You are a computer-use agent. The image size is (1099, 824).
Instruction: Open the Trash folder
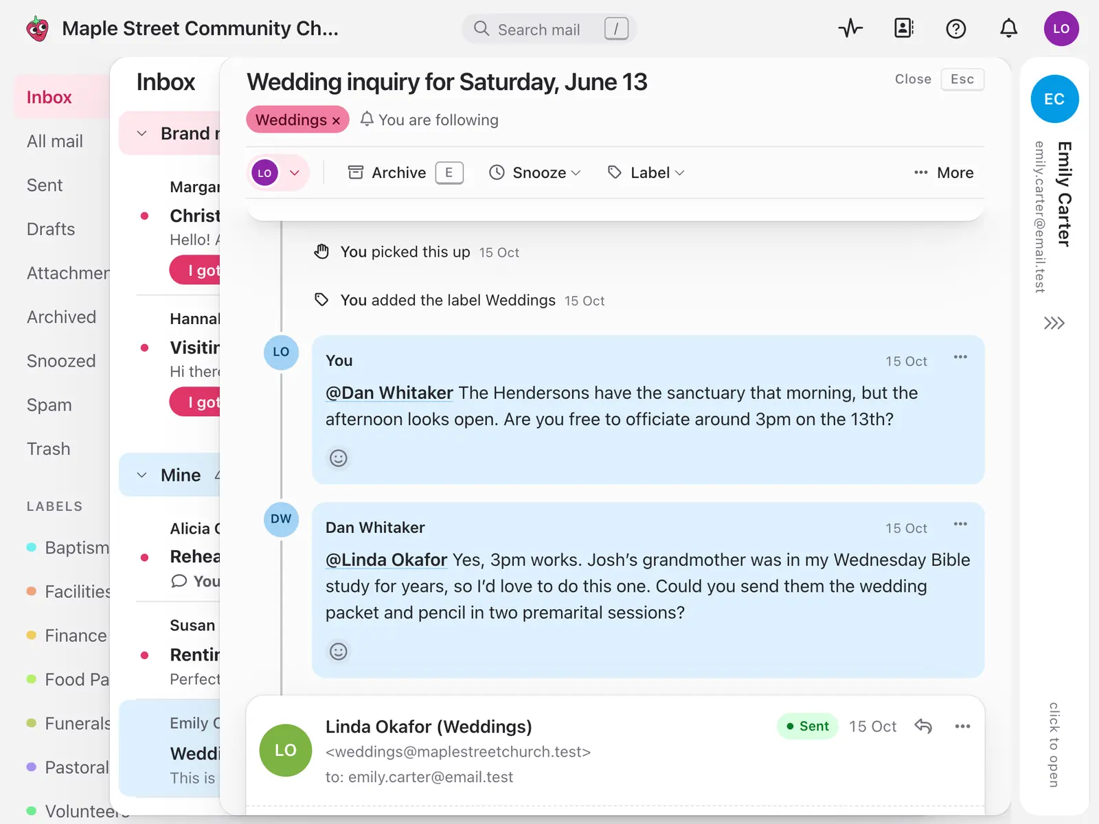[x=48, y=449]
